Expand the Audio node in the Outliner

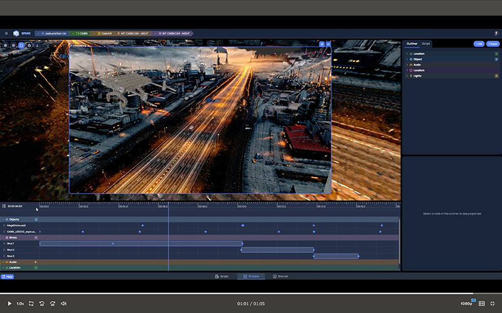coord(407,64)
